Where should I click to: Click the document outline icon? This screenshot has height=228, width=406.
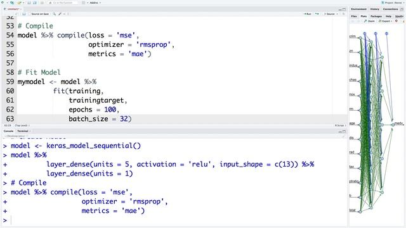point(344,14)
